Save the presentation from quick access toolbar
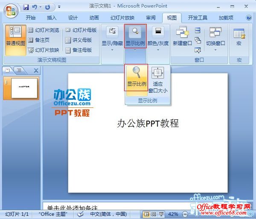The width and height of the screenshot is (256, 219). point(26,7)
